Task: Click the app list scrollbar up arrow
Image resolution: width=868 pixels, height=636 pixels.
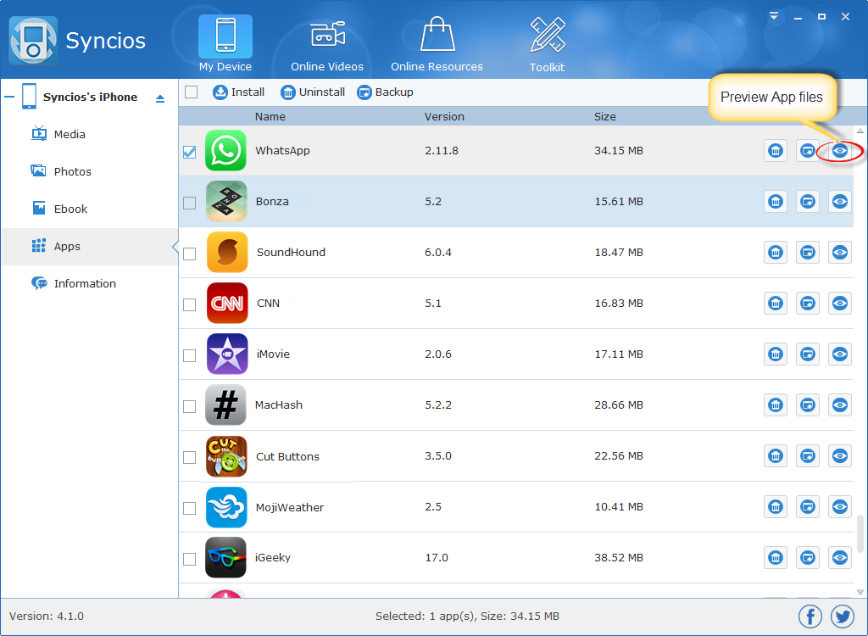Action: 860,131
